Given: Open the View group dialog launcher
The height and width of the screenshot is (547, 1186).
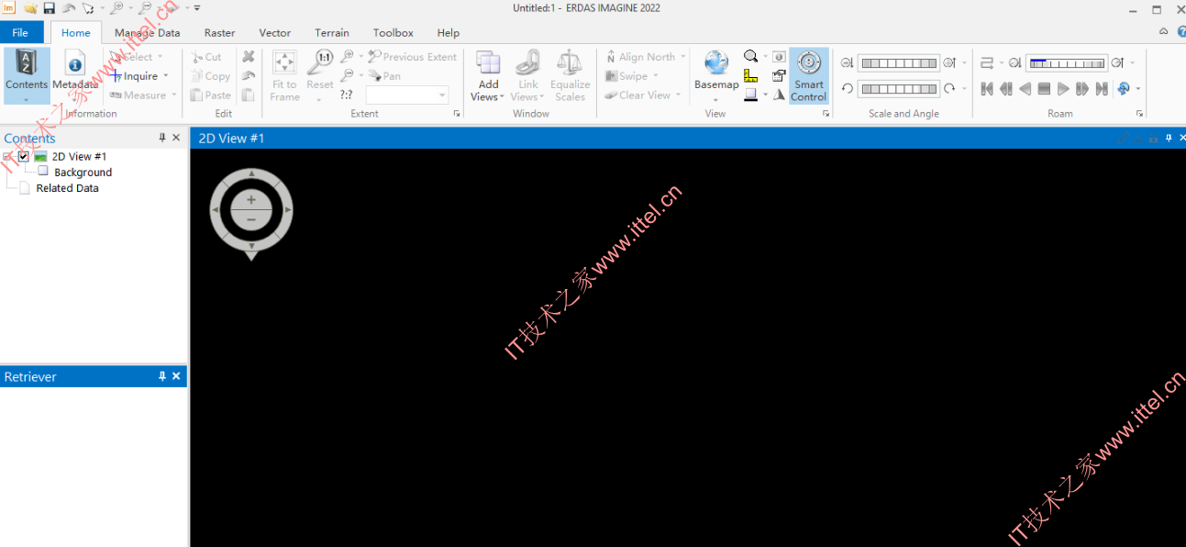Looking at the screenshot, I should (x=826, y=114).
